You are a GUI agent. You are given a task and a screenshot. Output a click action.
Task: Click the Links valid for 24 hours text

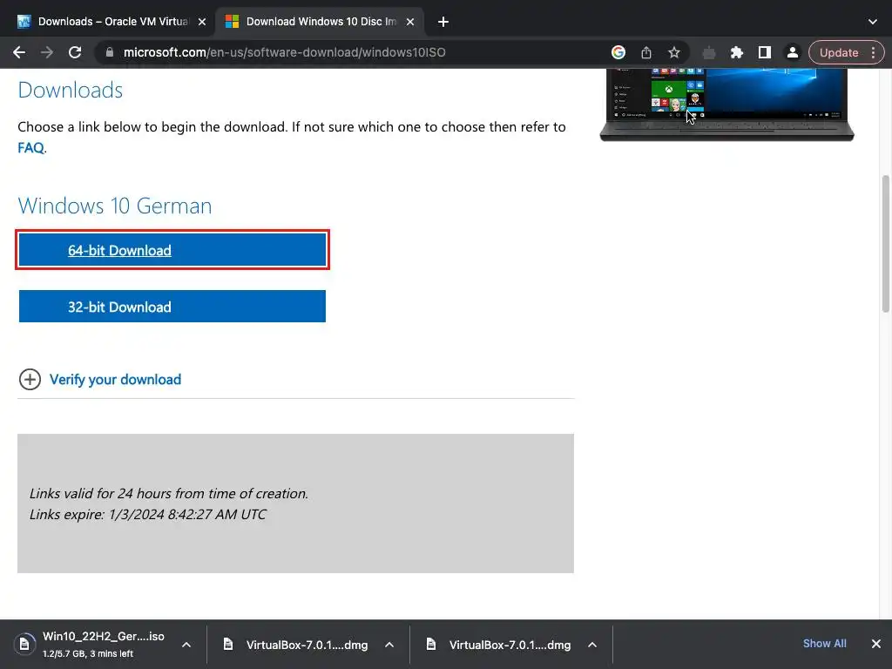coord(168,493)
